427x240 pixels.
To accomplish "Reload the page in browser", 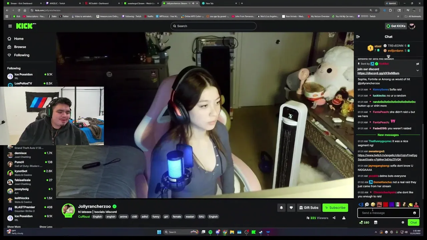I will 19,10.
